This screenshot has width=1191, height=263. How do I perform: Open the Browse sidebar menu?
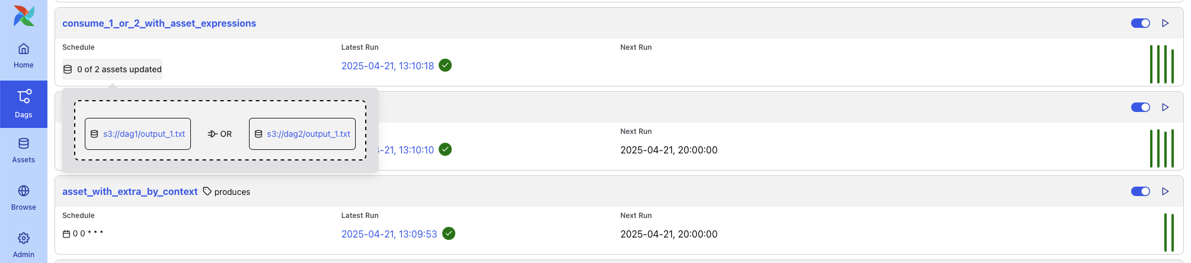[x=24, y=198]
